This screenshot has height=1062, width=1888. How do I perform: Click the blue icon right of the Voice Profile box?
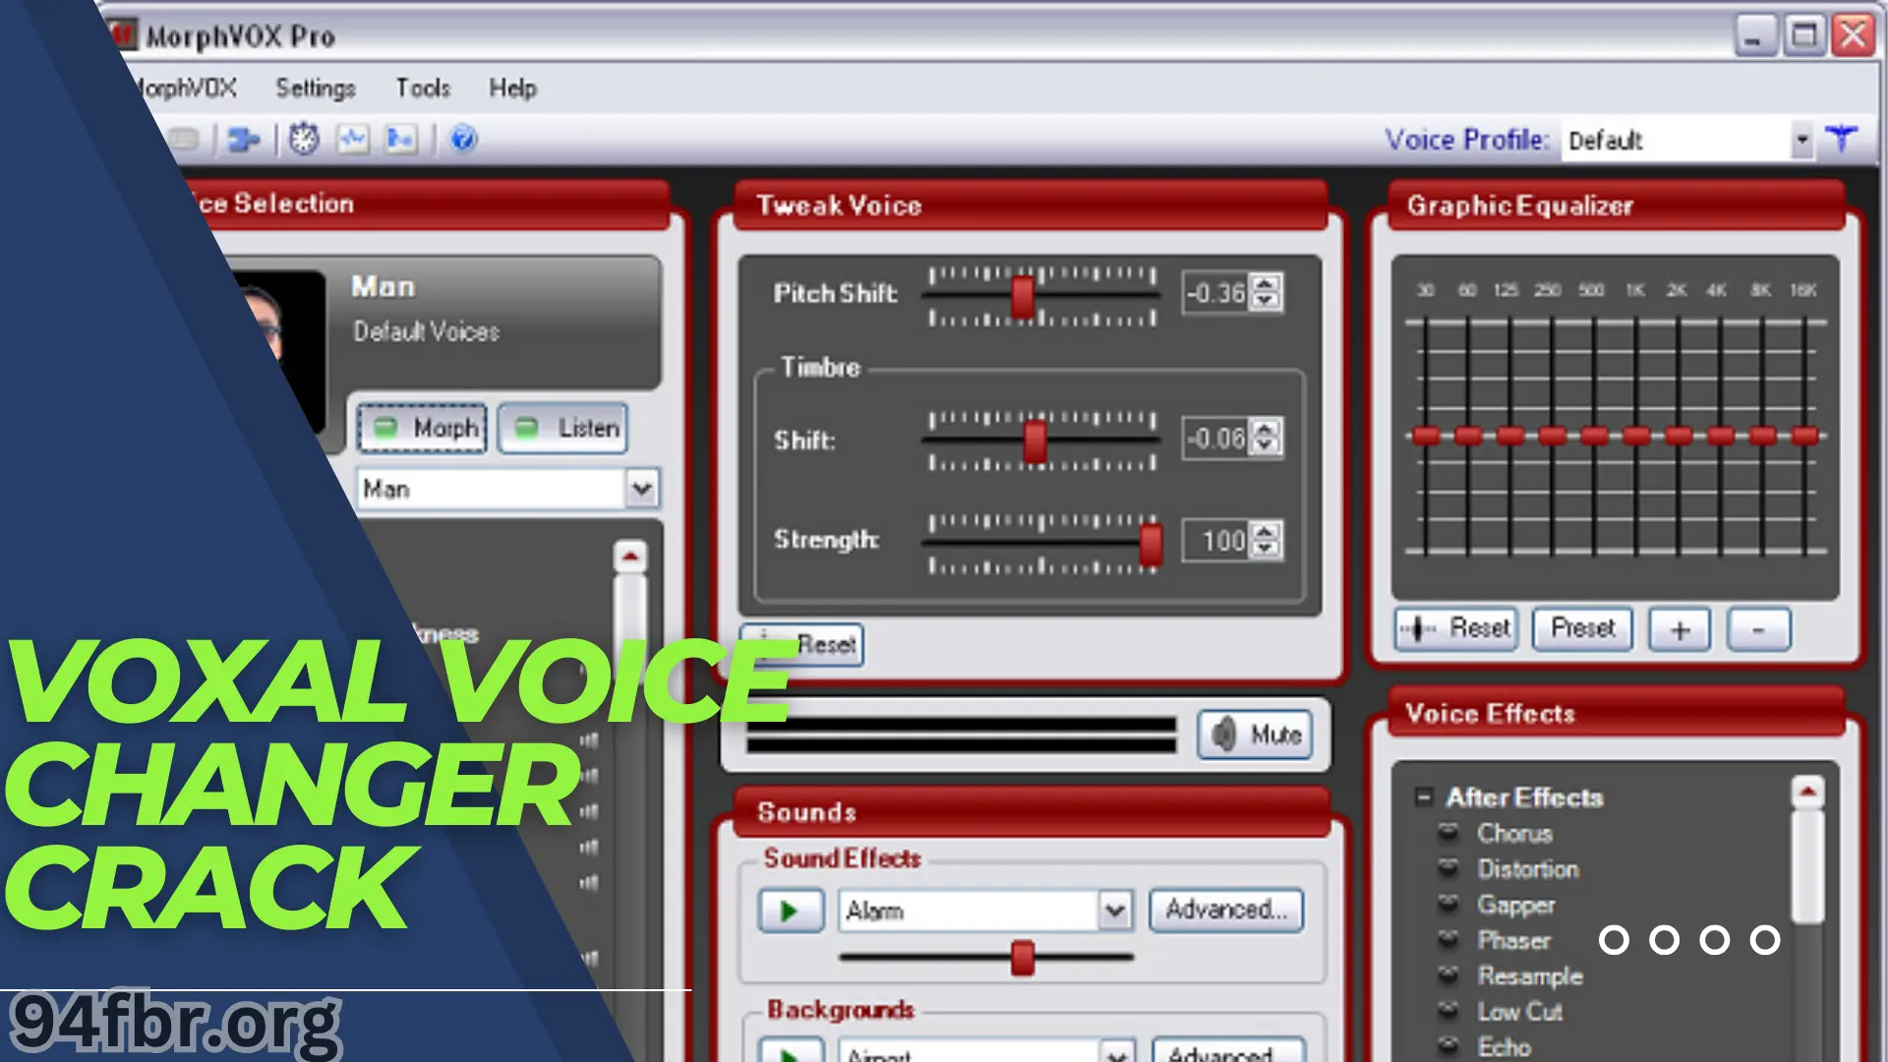click(1842, 139)
